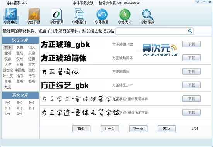Select the 雅坊 font category
This screenshot has height=147, width=213.
20,53
